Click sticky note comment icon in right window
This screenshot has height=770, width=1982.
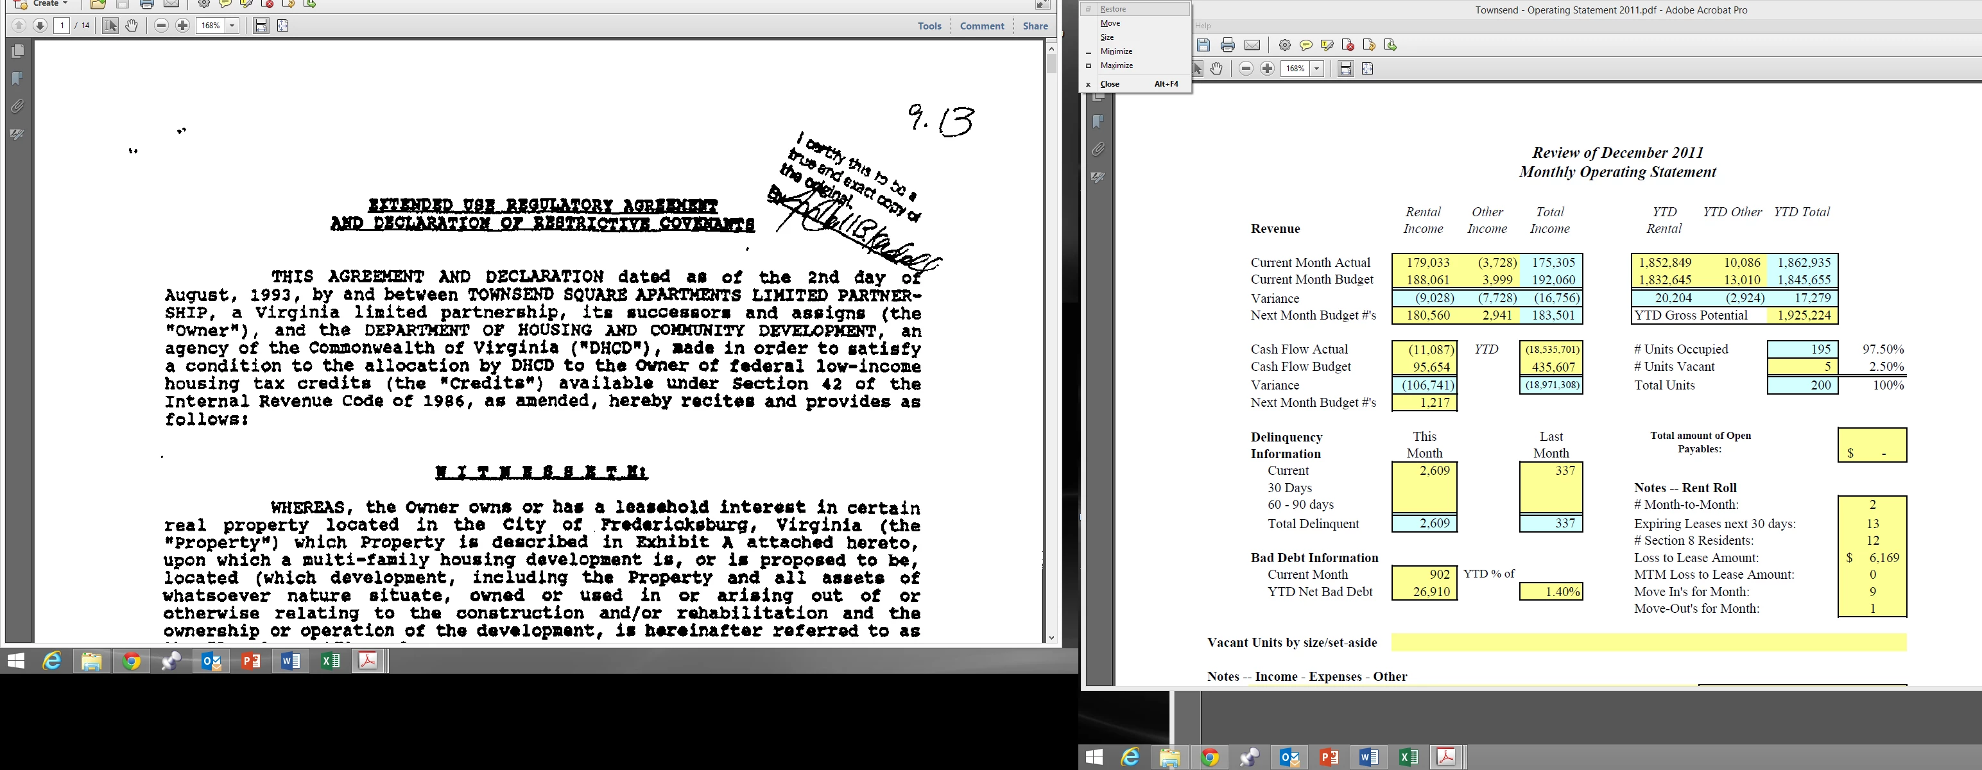tap(1306, 46)
